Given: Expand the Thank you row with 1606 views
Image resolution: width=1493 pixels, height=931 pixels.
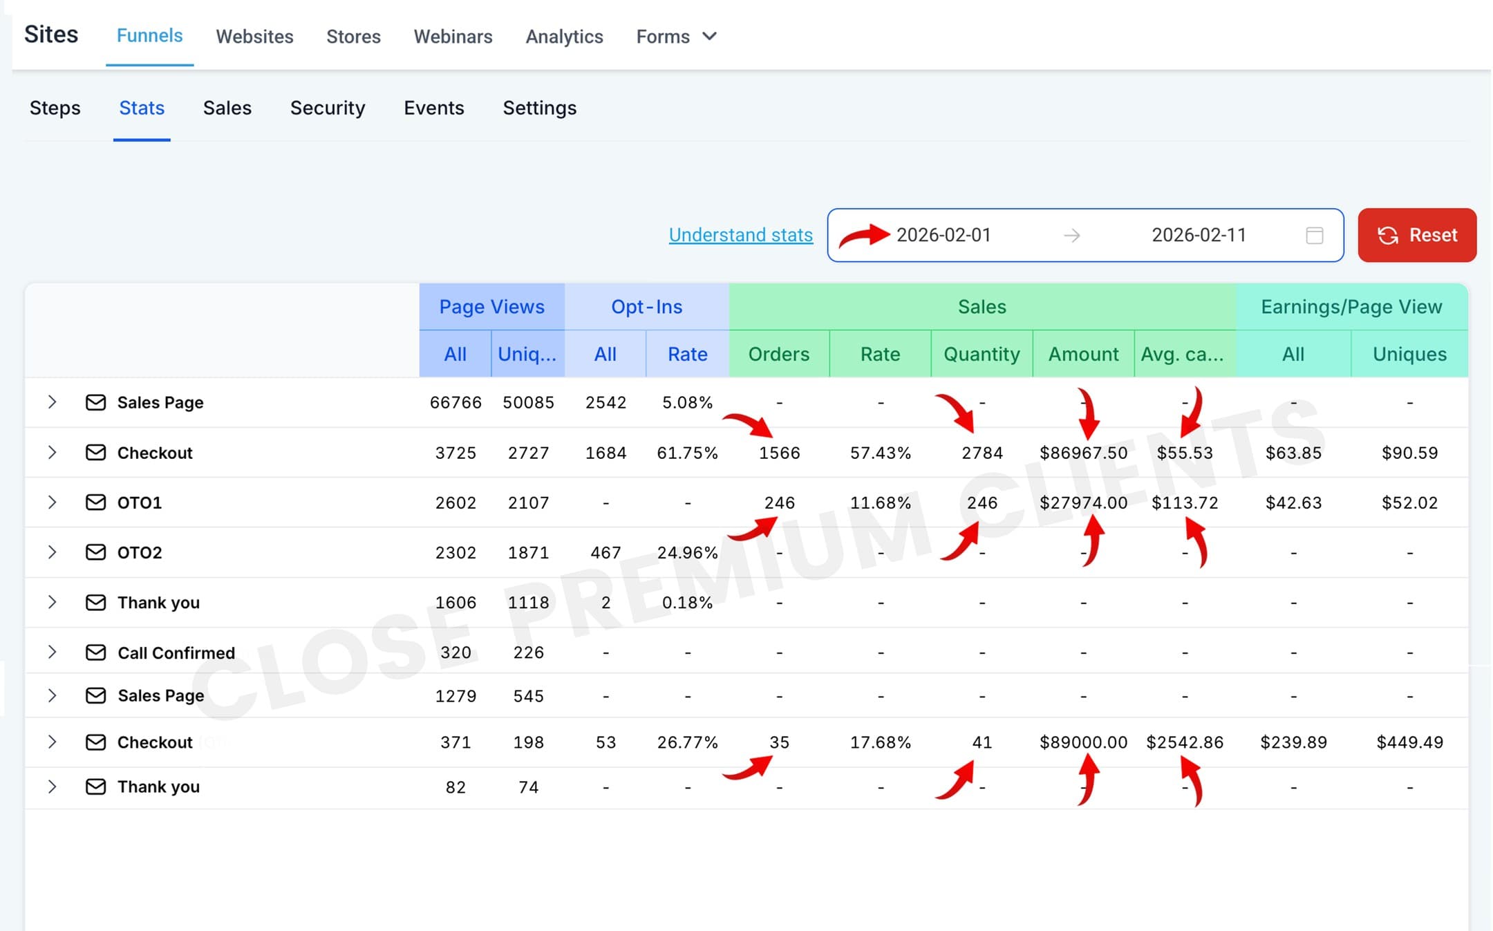Looking at the screenshot, I should click(x=52, y=602).
